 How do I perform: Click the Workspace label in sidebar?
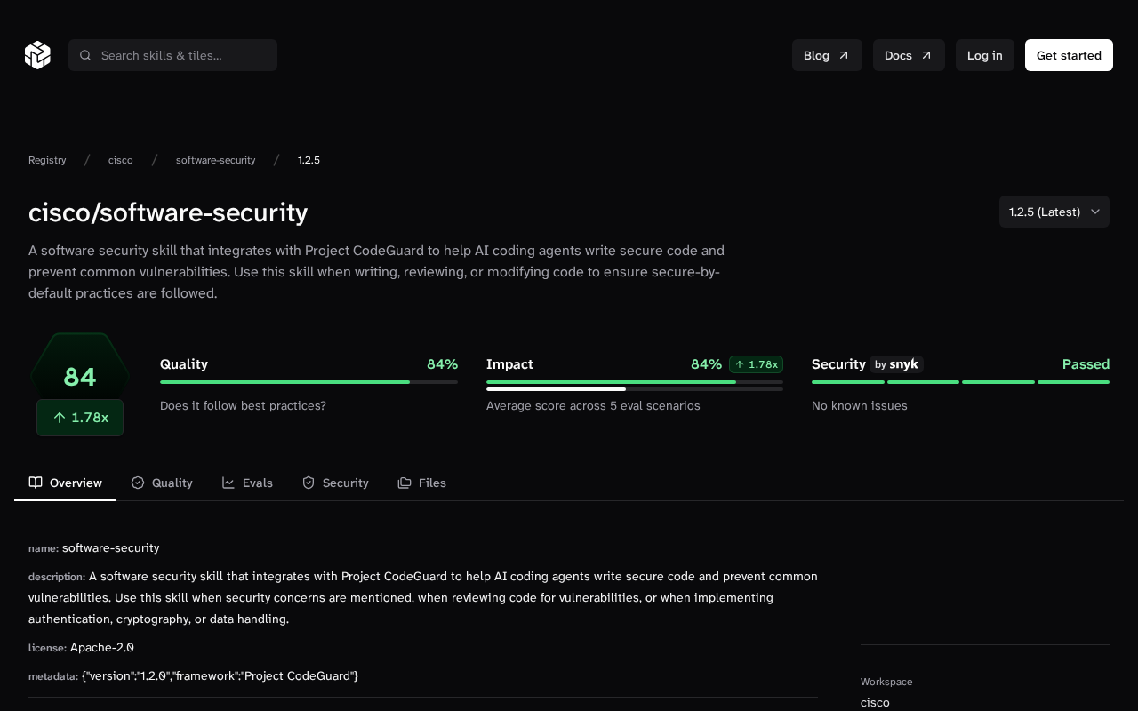click(886, 682)
